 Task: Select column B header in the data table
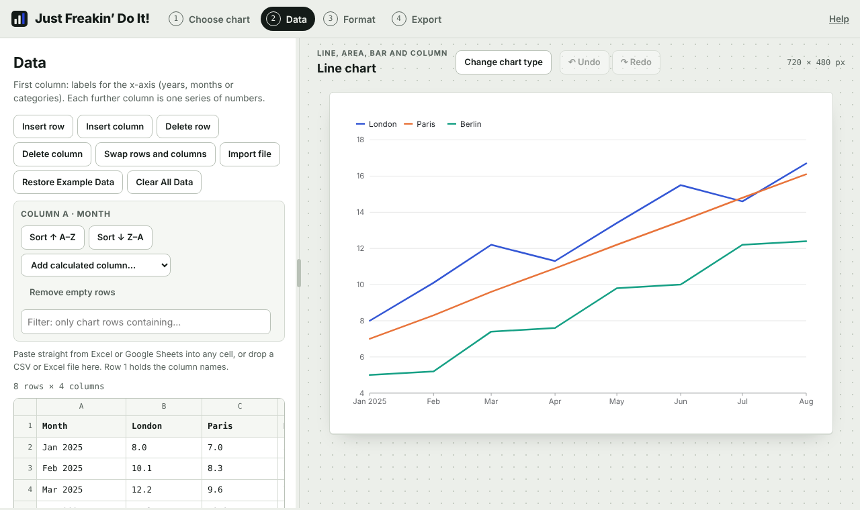click(x=164, y=406)
